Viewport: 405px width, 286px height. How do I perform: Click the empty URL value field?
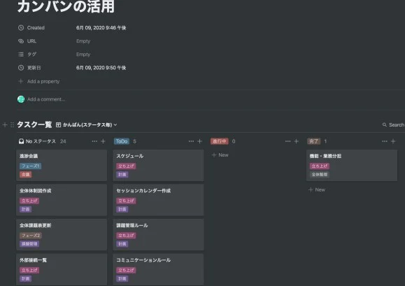pos(83,41)
